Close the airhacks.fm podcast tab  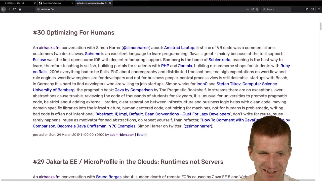pos(110,3)
